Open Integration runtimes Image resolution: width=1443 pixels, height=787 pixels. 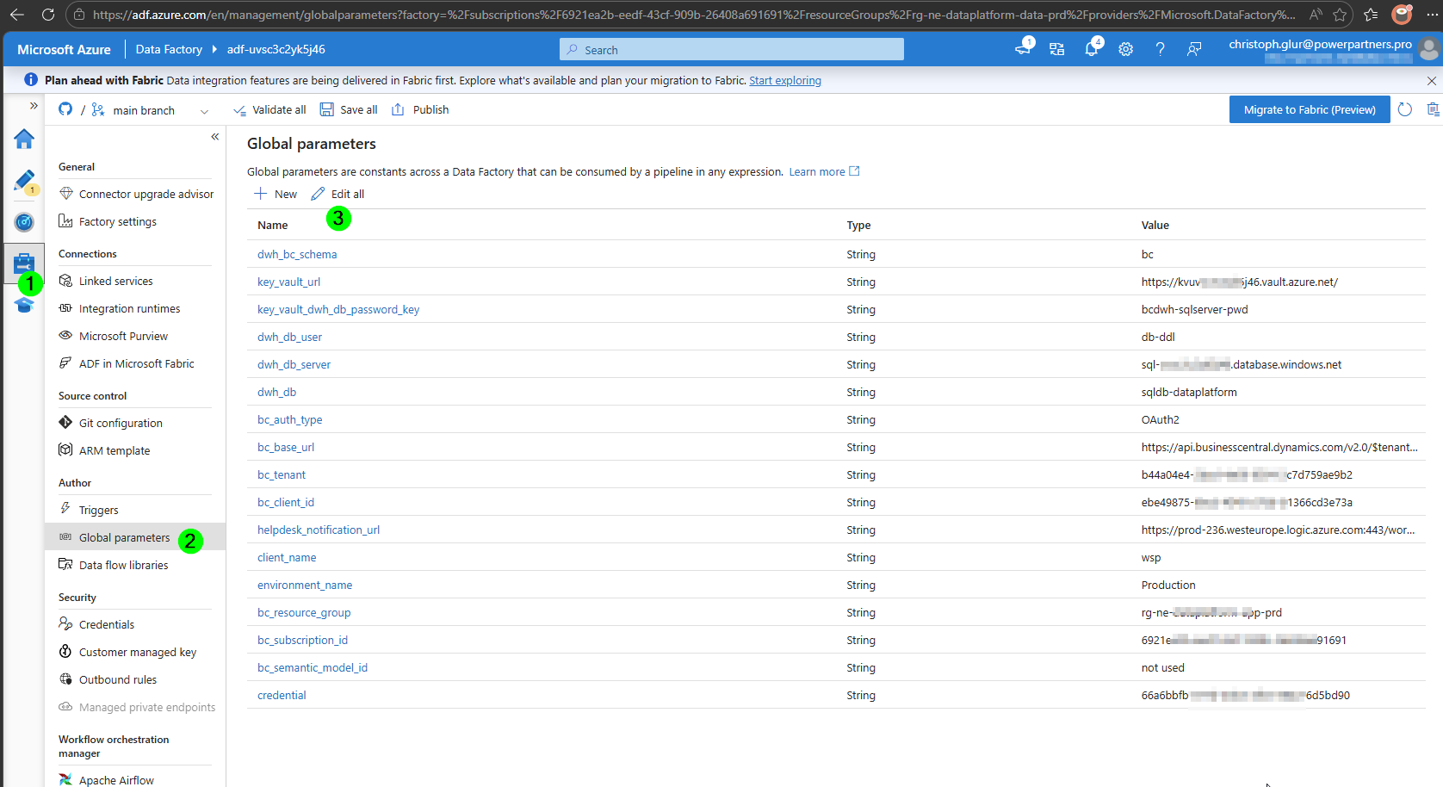pos(119,309)
